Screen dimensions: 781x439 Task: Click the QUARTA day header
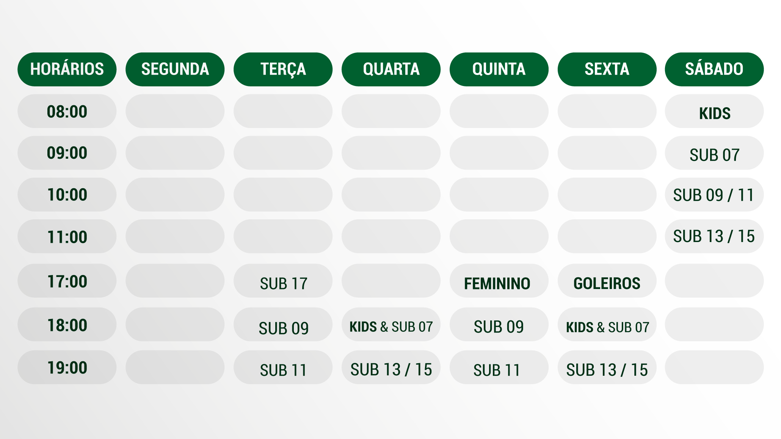coord(391,69)
